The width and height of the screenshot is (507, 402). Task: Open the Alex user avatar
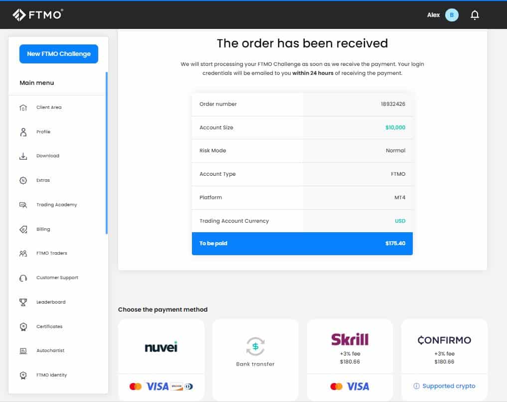tap(451, 15)
